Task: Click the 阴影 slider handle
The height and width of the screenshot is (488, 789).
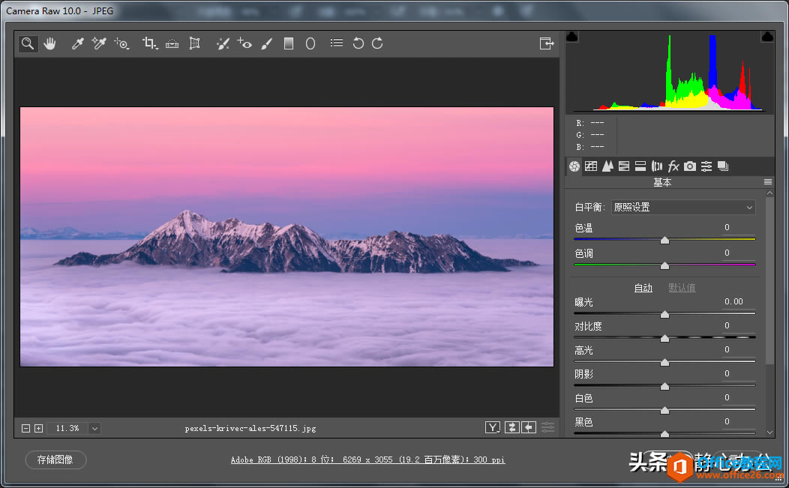Action: point(664,386)
